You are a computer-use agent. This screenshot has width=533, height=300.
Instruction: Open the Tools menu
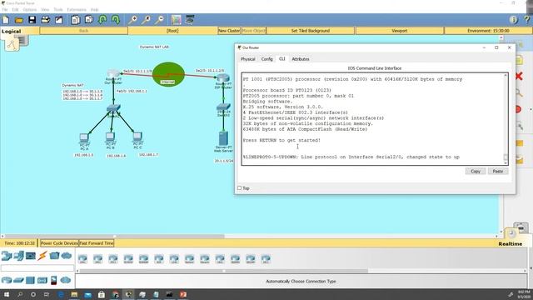(x=58, y=9)
